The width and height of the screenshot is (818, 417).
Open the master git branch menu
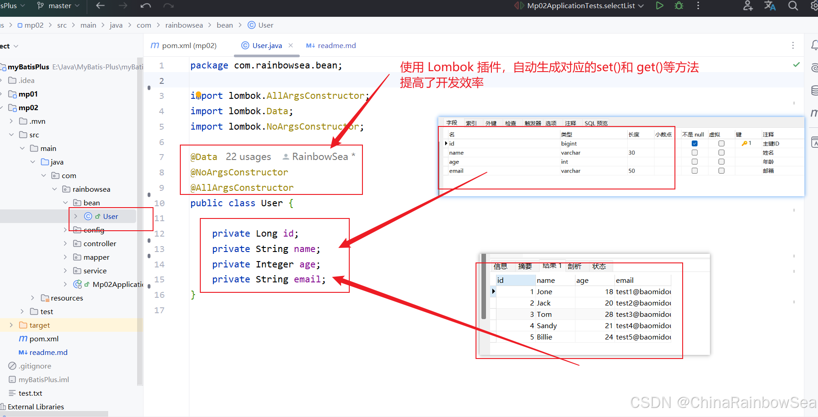(58, 5)
